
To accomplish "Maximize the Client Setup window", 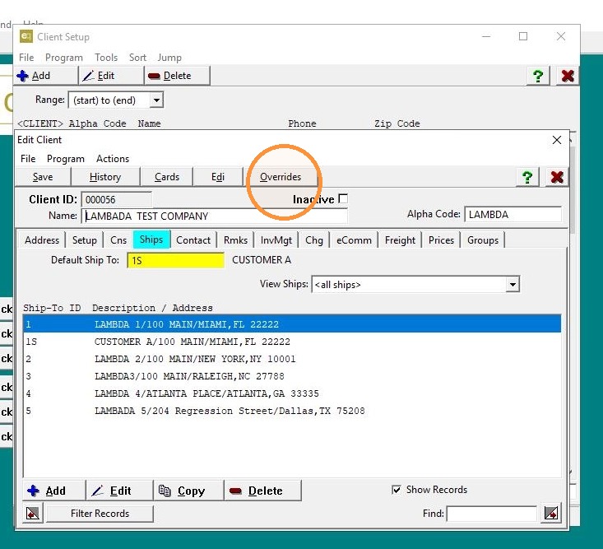I will coord(523,36).
